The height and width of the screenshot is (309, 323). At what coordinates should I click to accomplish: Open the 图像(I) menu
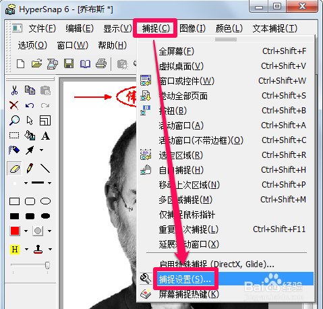point(193,28)
